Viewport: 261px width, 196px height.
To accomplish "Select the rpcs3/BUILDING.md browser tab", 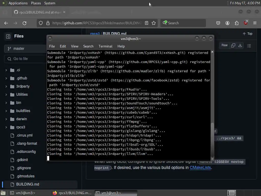I will (40, 12).
